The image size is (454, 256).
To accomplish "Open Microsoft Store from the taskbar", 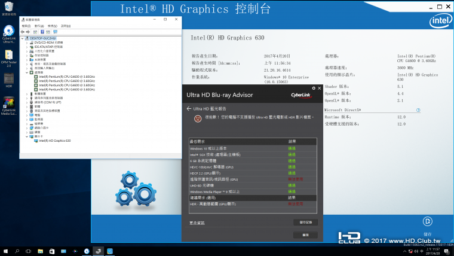I will (x=52, y=251).
